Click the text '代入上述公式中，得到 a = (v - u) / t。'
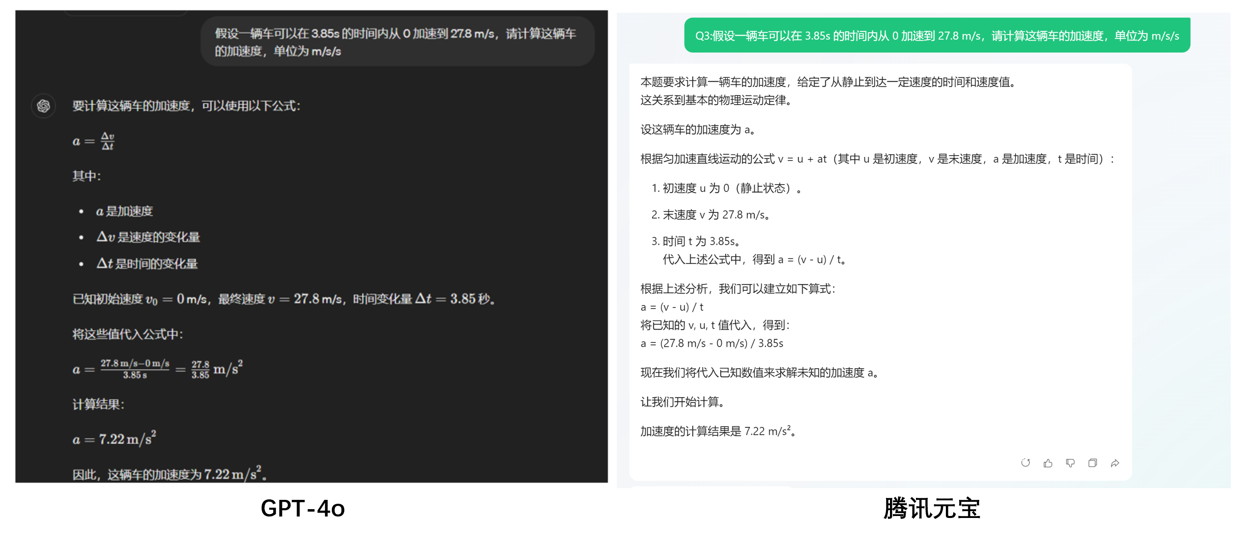Image resolution: width=1243 pixels, height=540 pixels. tap(756, 259)
